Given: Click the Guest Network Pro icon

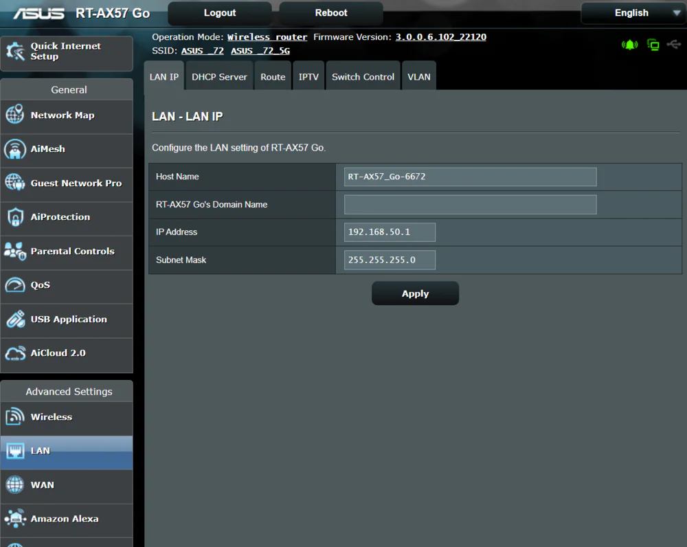Looking at the screenshot, I should pos(15,182).
